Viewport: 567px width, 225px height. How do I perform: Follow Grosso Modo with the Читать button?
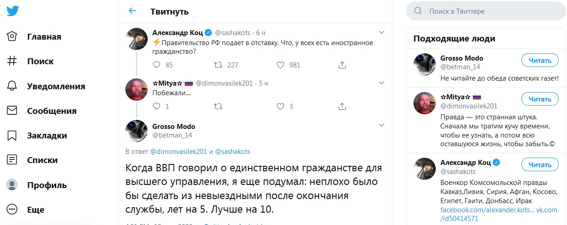pos(540,60)
